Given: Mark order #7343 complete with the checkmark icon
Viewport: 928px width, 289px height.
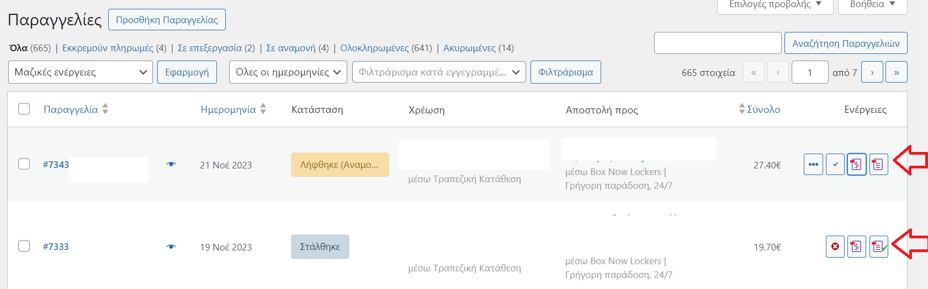Looking at the screenshot, I should [x=835, y=165].
